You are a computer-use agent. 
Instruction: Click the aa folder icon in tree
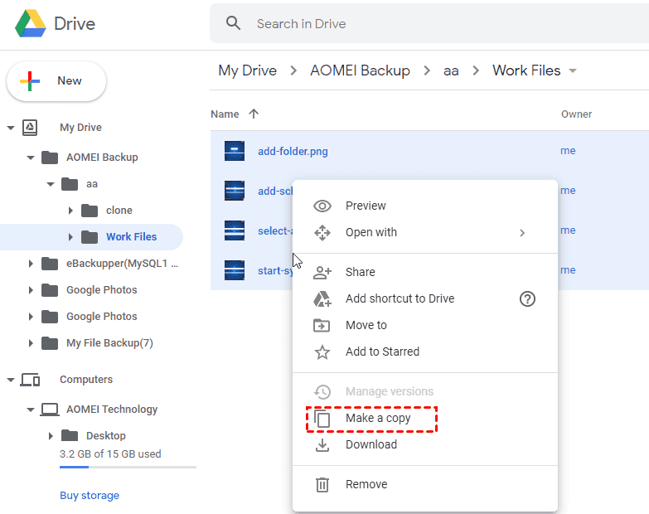[x=70, y=184]
